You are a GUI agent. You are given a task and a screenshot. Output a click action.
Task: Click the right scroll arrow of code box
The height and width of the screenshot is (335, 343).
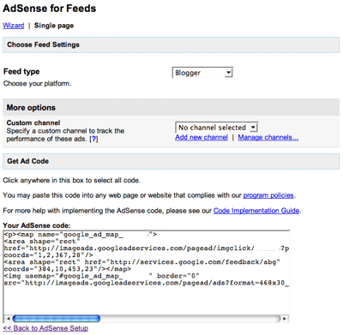(x=285, y=319)
